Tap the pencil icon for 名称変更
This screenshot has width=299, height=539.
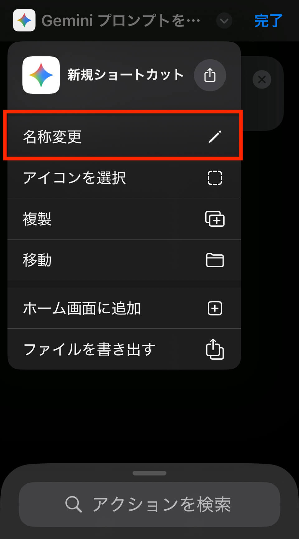(x=215, y=137)
